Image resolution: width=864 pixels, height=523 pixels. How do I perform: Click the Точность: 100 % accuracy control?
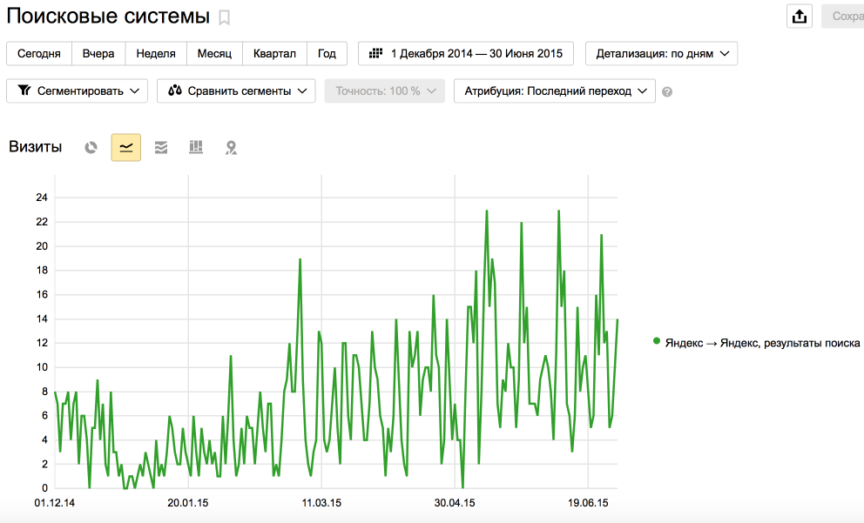coord(384,91)
